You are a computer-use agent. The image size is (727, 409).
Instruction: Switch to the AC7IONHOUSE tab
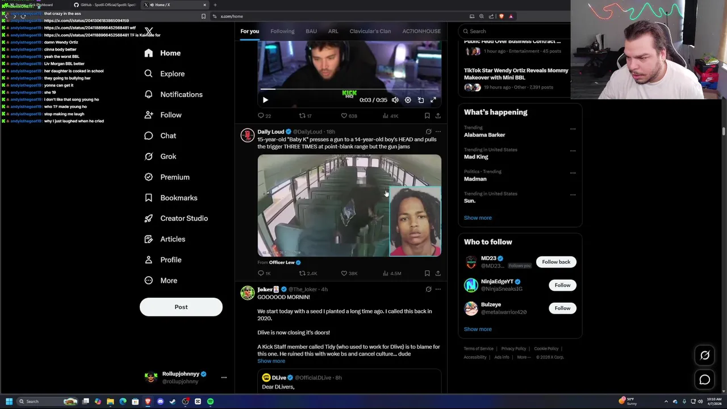point(421,31)
